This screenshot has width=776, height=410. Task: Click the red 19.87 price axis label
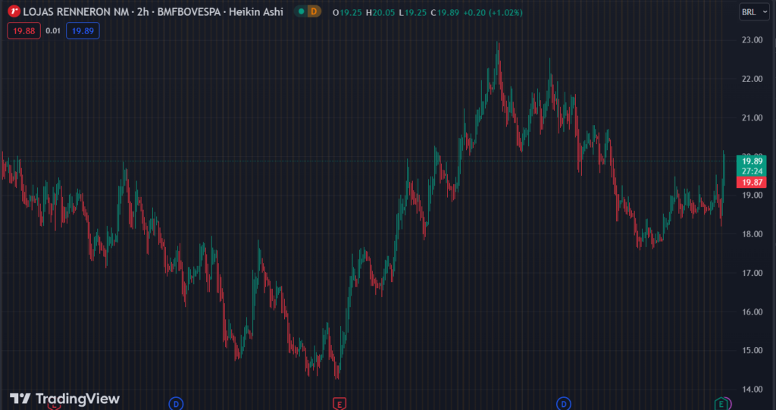coord(751,183)
